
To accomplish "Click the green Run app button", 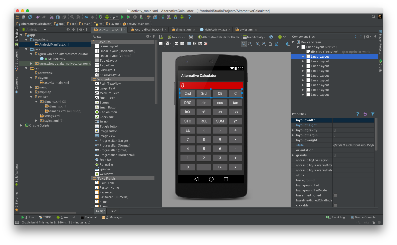I will [122, 17].
